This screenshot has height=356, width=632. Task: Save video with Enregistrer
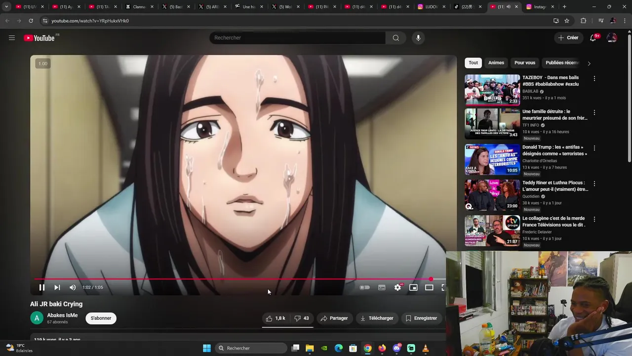(x=421, y=318)
